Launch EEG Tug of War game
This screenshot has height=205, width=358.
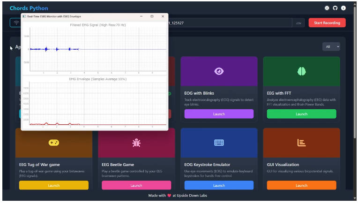click(x=54, y=185)
